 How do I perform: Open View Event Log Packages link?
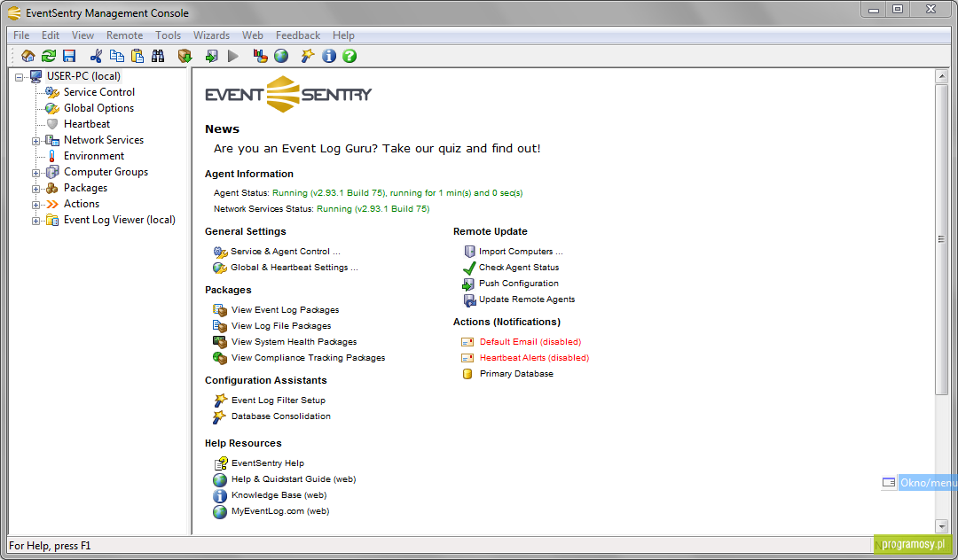pyautogui.click(x=285, y=310)
